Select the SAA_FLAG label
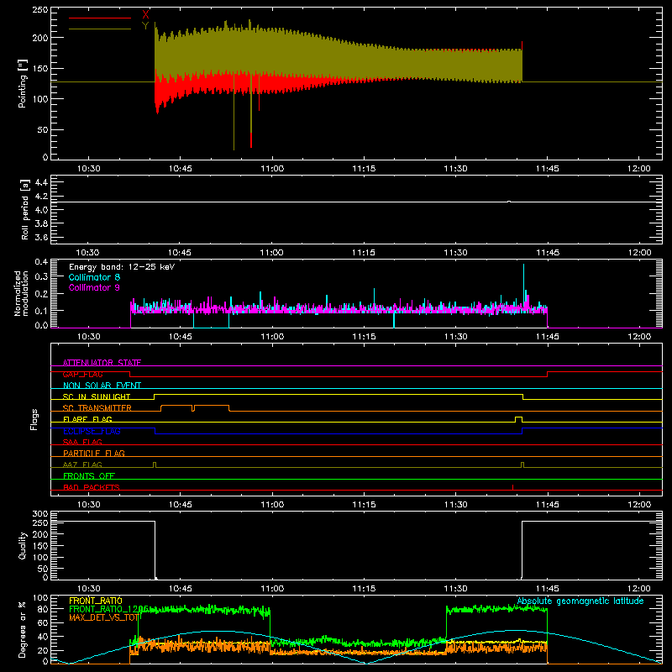Screen dimensions: 672x672 pos(82,442)
